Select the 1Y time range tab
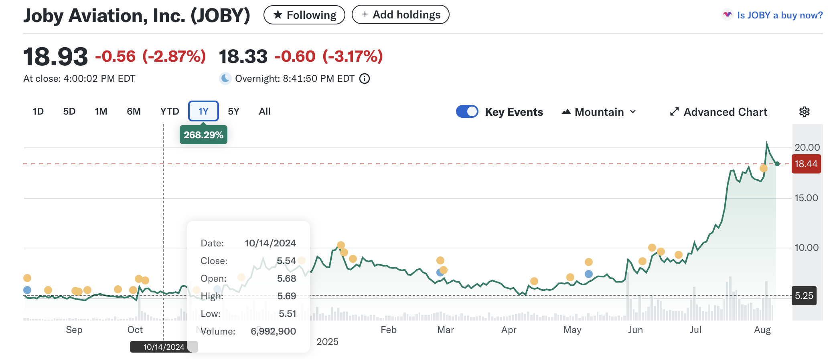Screen dimensions: 839x359 tap(203, 111)
